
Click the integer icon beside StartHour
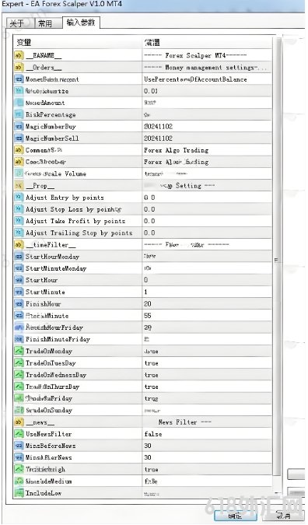[19, 280]
